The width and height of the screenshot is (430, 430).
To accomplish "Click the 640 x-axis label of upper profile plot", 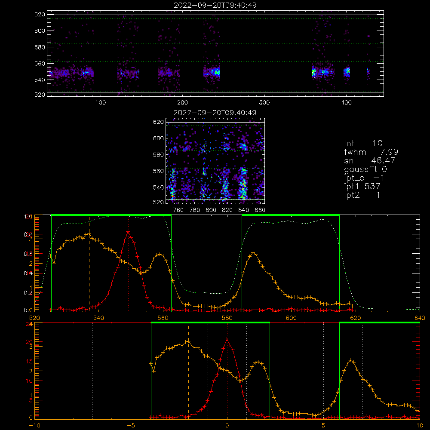I will click(x=420, y=318).
